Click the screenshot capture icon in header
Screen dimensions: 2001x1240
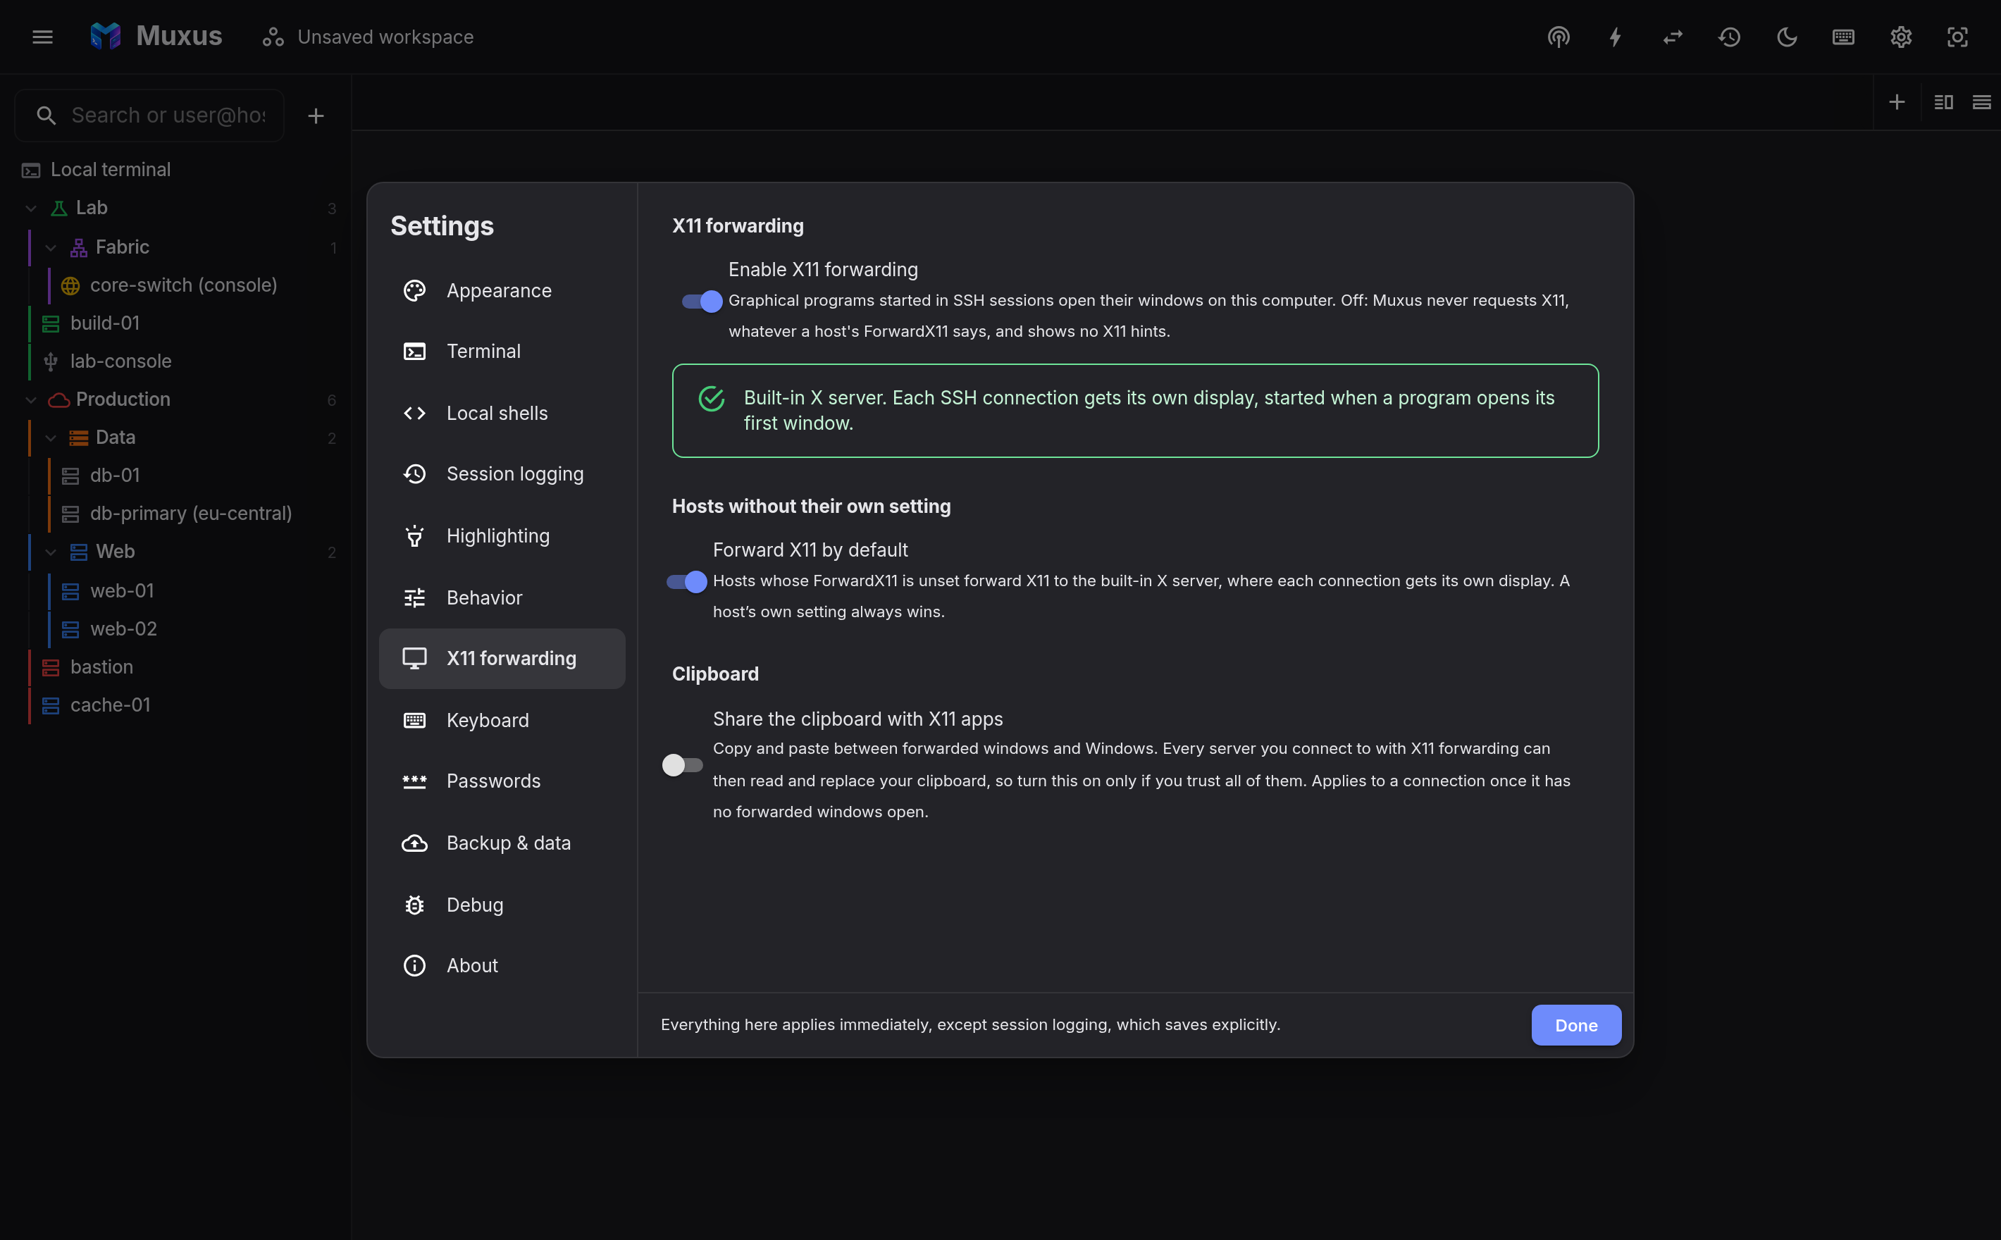(x=1957, y=37)
